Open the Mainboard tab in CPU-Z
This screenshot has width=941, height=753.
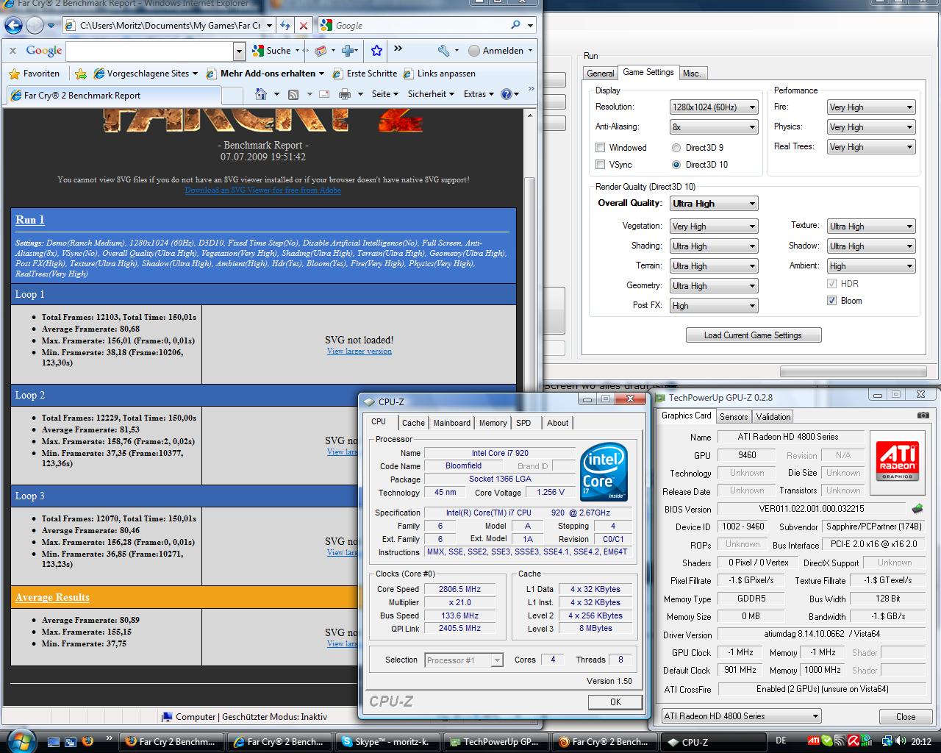tap(451, 423)
